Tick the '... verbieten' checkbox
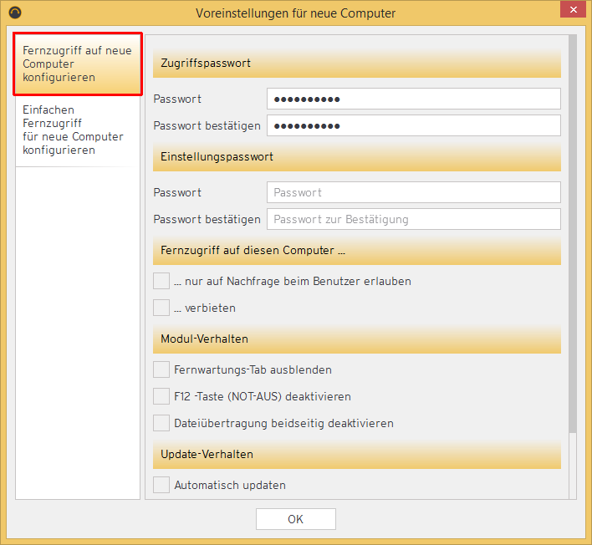The width and height of the screenshot is (592, 545). 161,308
